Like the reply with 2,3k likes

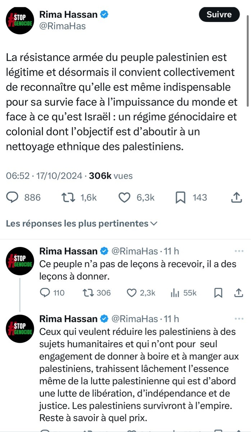click(x=131, y=293)
